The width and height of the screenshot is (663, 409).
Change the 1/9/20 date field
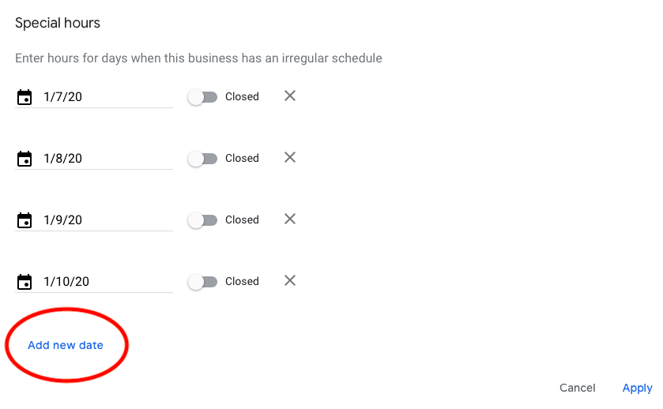(107, 220)
